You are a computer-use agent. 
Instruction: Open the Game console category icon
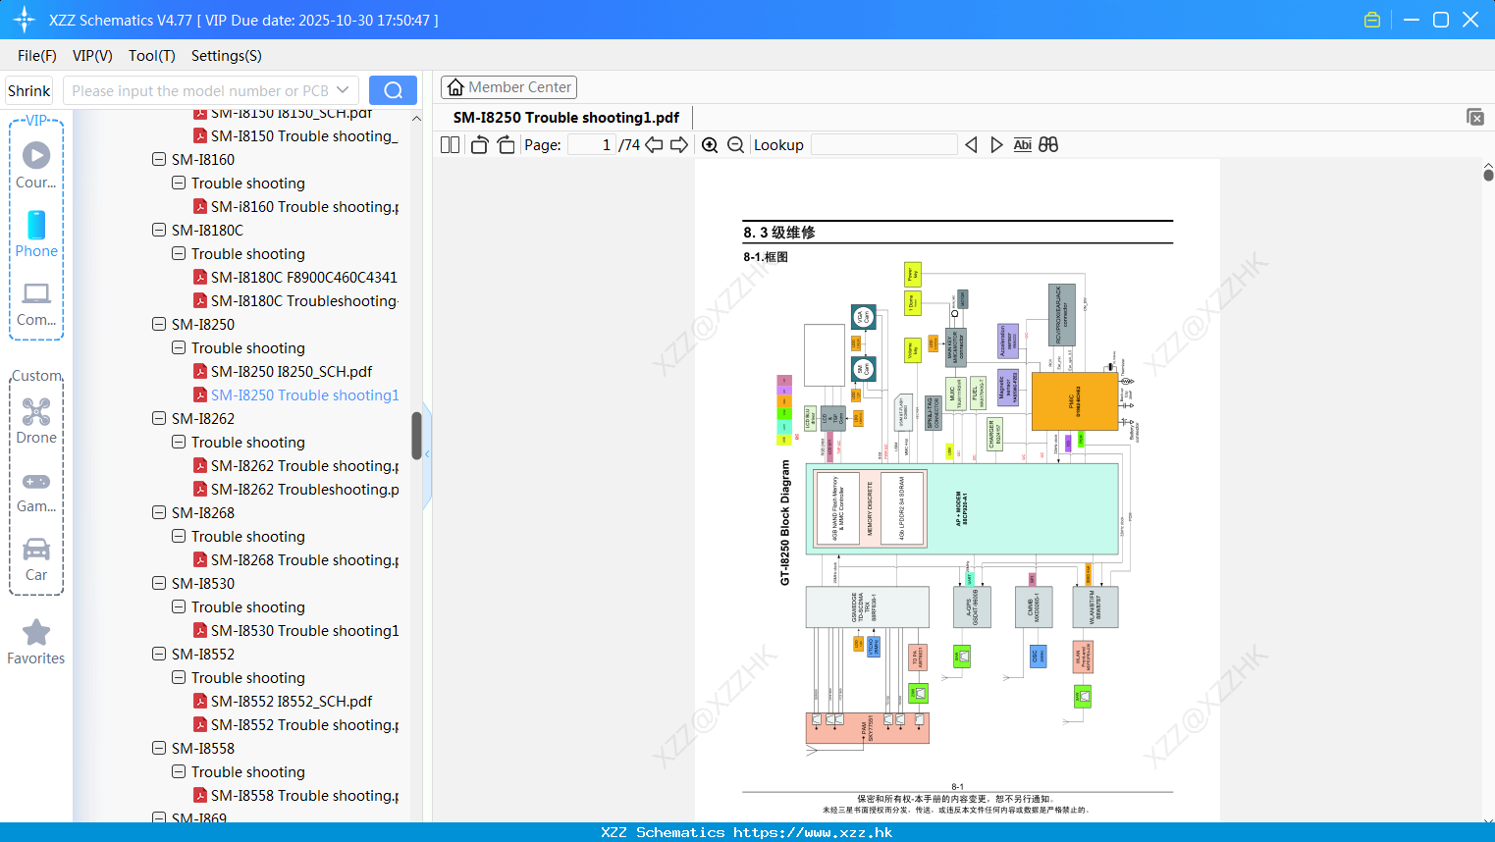coord(36,491)
